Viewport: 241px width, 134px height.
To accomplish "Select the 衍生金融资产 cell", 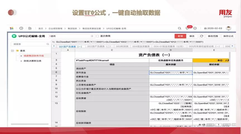I will coord(112,93).
